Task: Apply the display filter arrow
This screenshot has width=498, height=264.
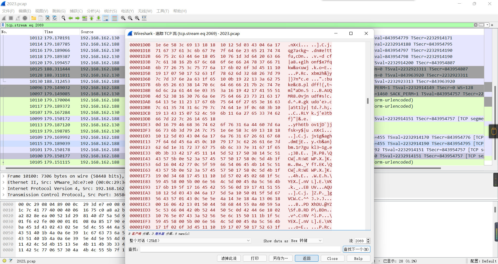Action: coord(481,25)
